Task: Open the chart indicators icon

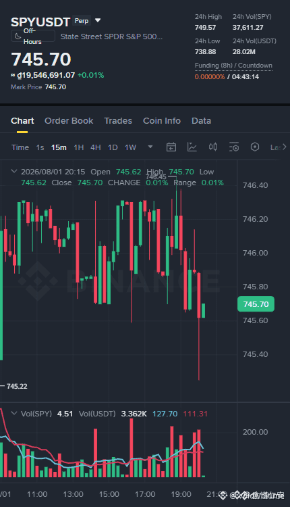Action: pyautogui.click(x=192, y=147)
